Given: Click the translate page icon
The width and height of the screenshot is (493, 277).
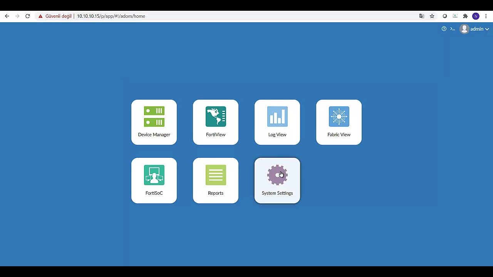Looking at the screenshot, I should pyautogui.click(x=422, y=16).
